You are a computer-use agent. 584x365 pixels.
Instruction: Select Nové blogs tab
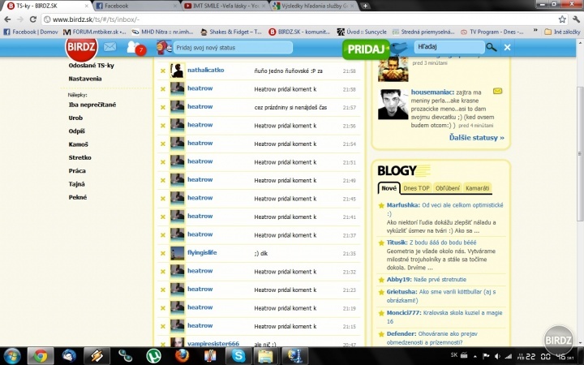click(389, 188)
